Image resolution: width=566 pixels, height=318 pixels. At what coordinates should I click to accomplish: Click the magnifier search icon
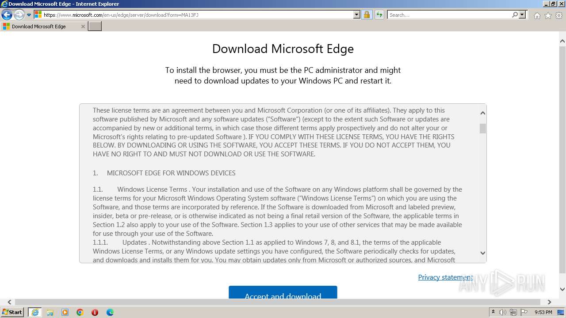(515, 15)
